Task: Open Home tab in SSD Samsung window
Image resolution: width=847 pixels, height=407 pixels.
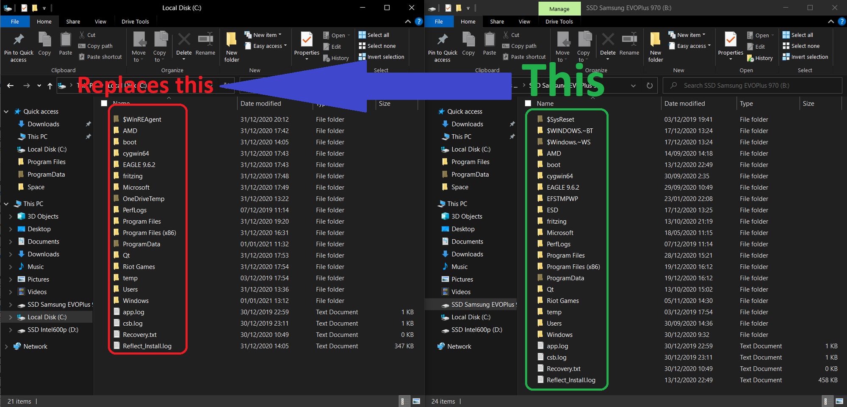Action: pyautogui.click(x=468, y=22)
